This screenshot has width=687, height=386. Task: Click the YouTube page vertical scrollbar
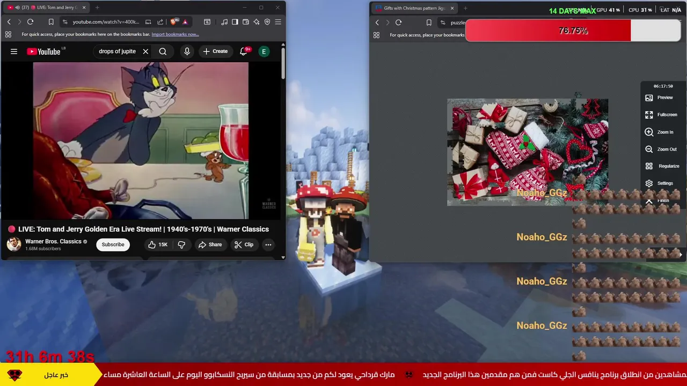[x=283, y=64]
